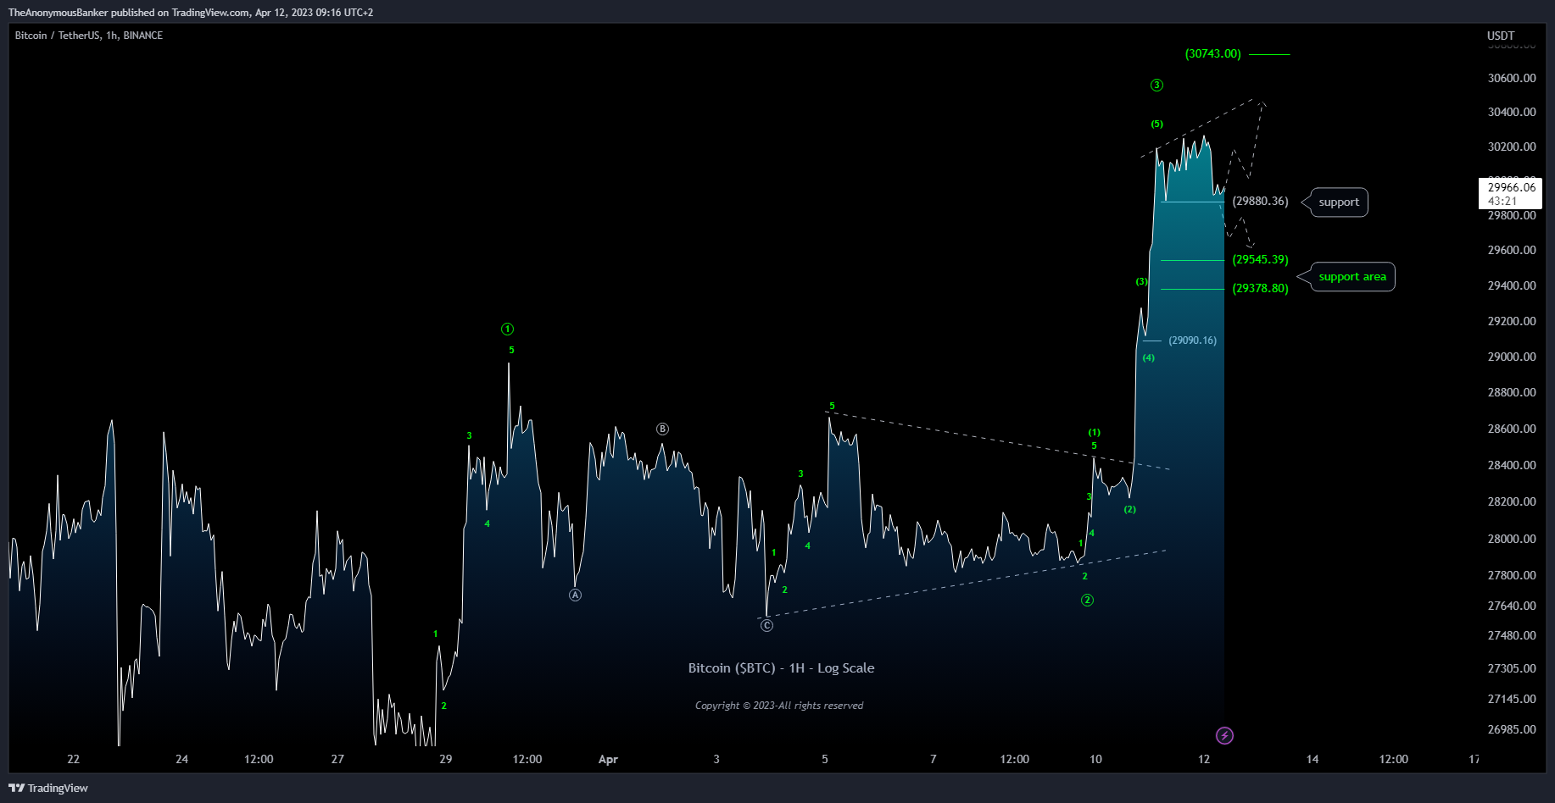Click the TradingView logo at bottom left
The image size is (1555, 803).
click(x=48, y=788)
